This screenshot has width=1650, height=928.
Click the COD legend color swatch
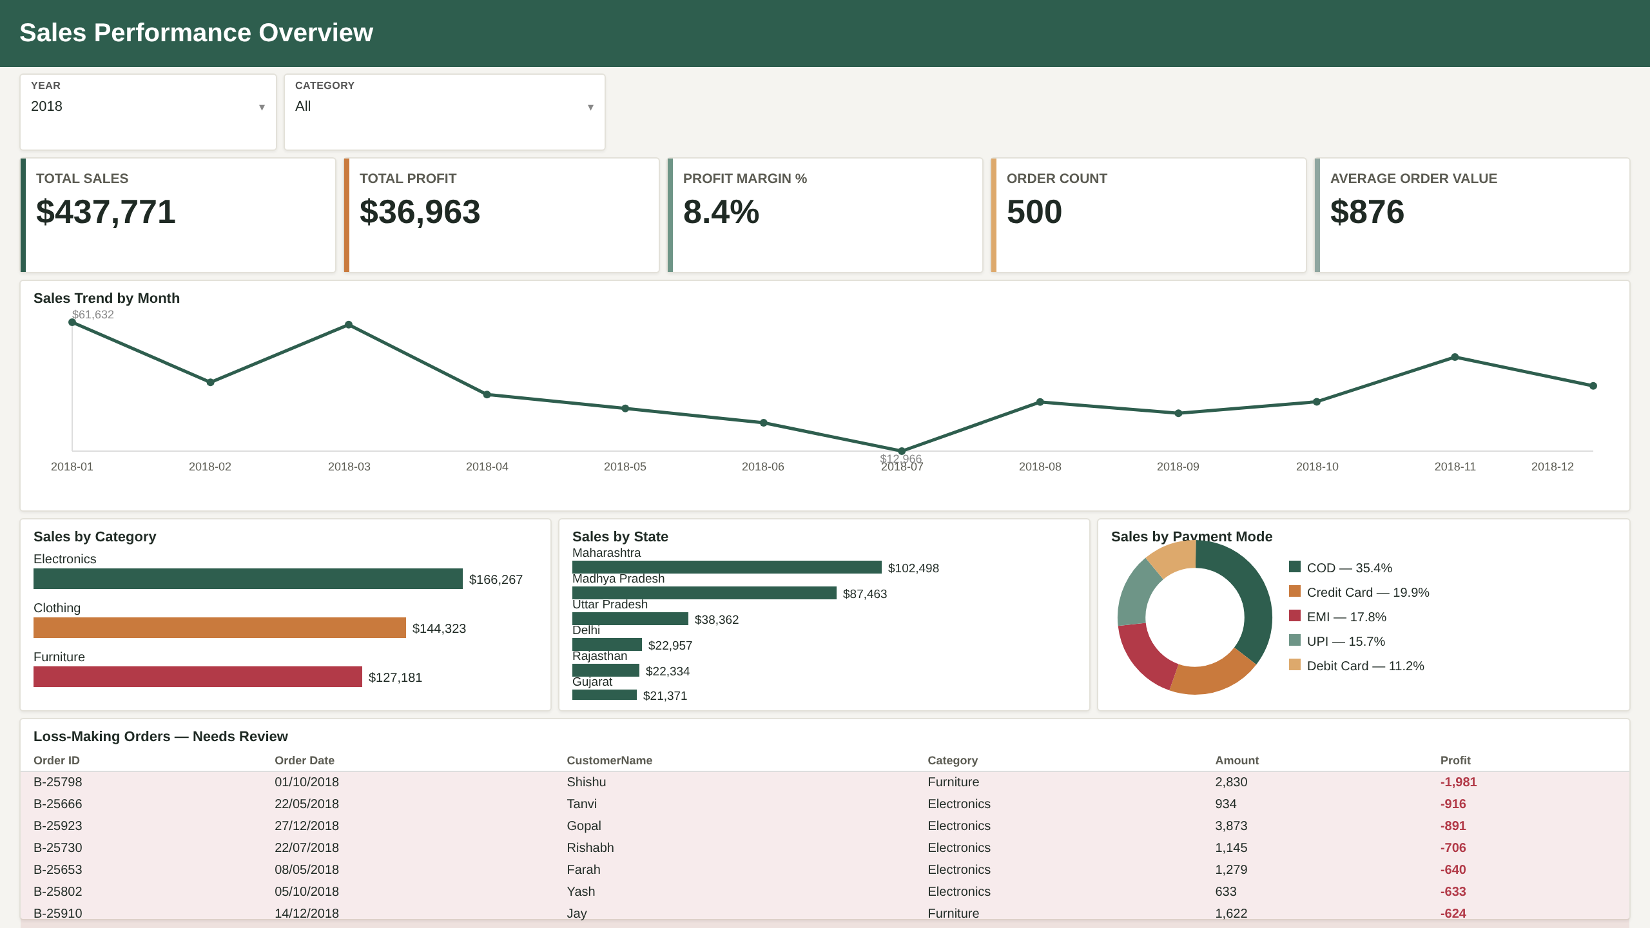(1295, 566)
